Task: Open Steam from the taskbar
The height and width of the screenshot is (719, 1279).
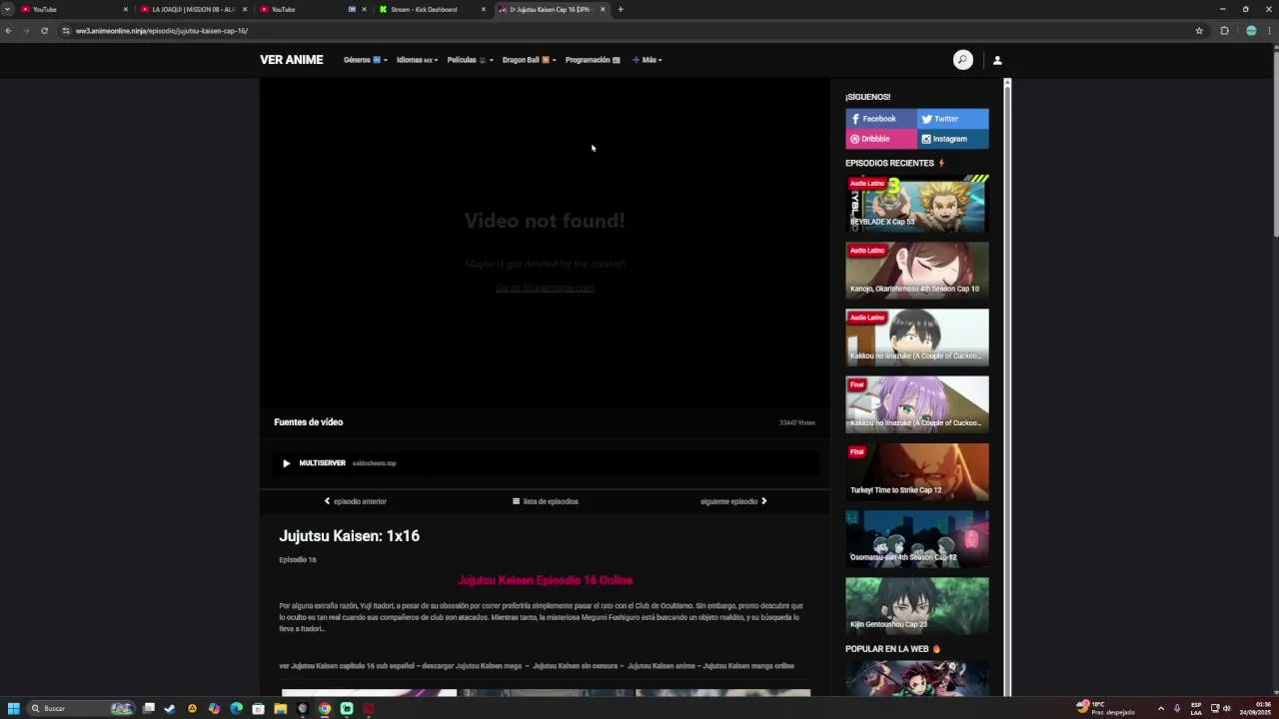Action: coord(170,708)
